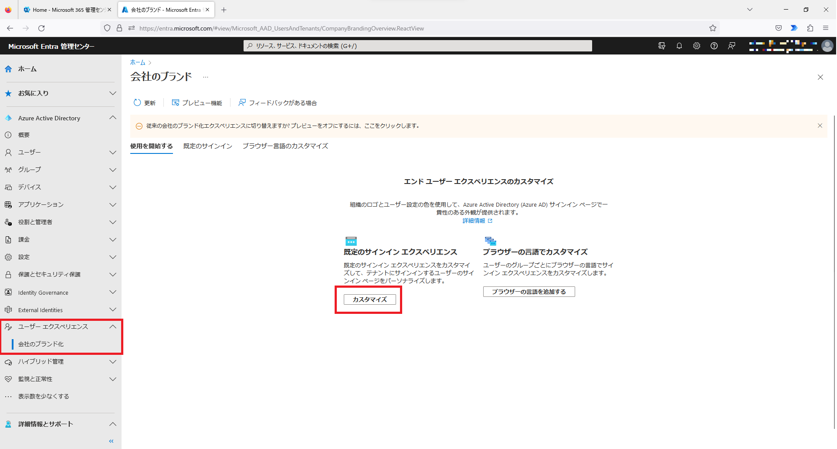Click the グループ people icon

click(x=8, y=170)
